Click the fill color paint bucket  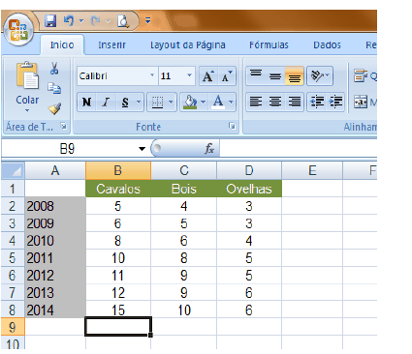[x=190, y=102]
